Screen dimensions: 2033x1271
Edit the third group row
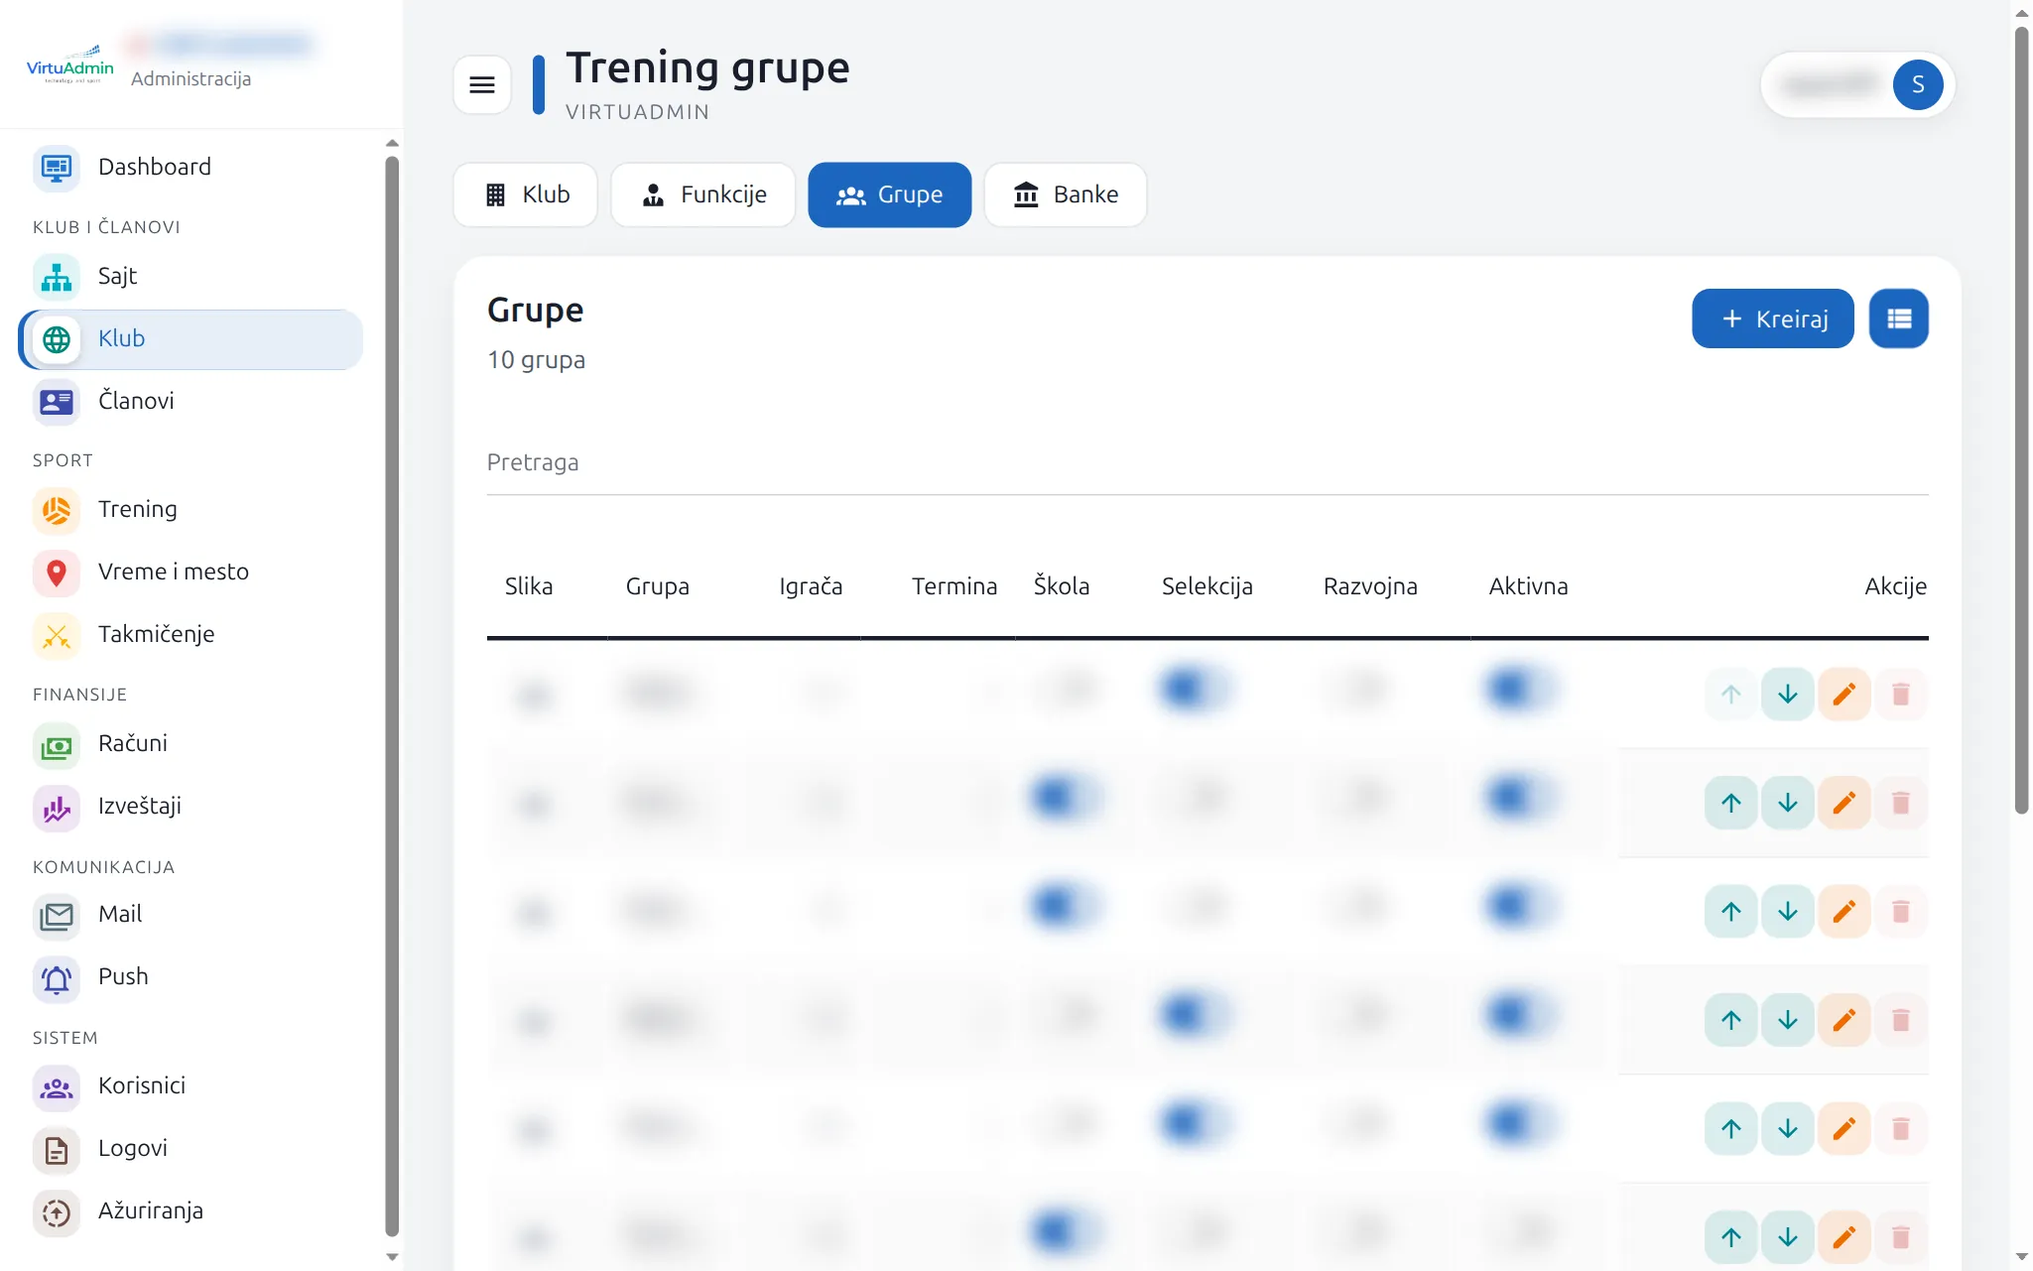pos(1843,911)
